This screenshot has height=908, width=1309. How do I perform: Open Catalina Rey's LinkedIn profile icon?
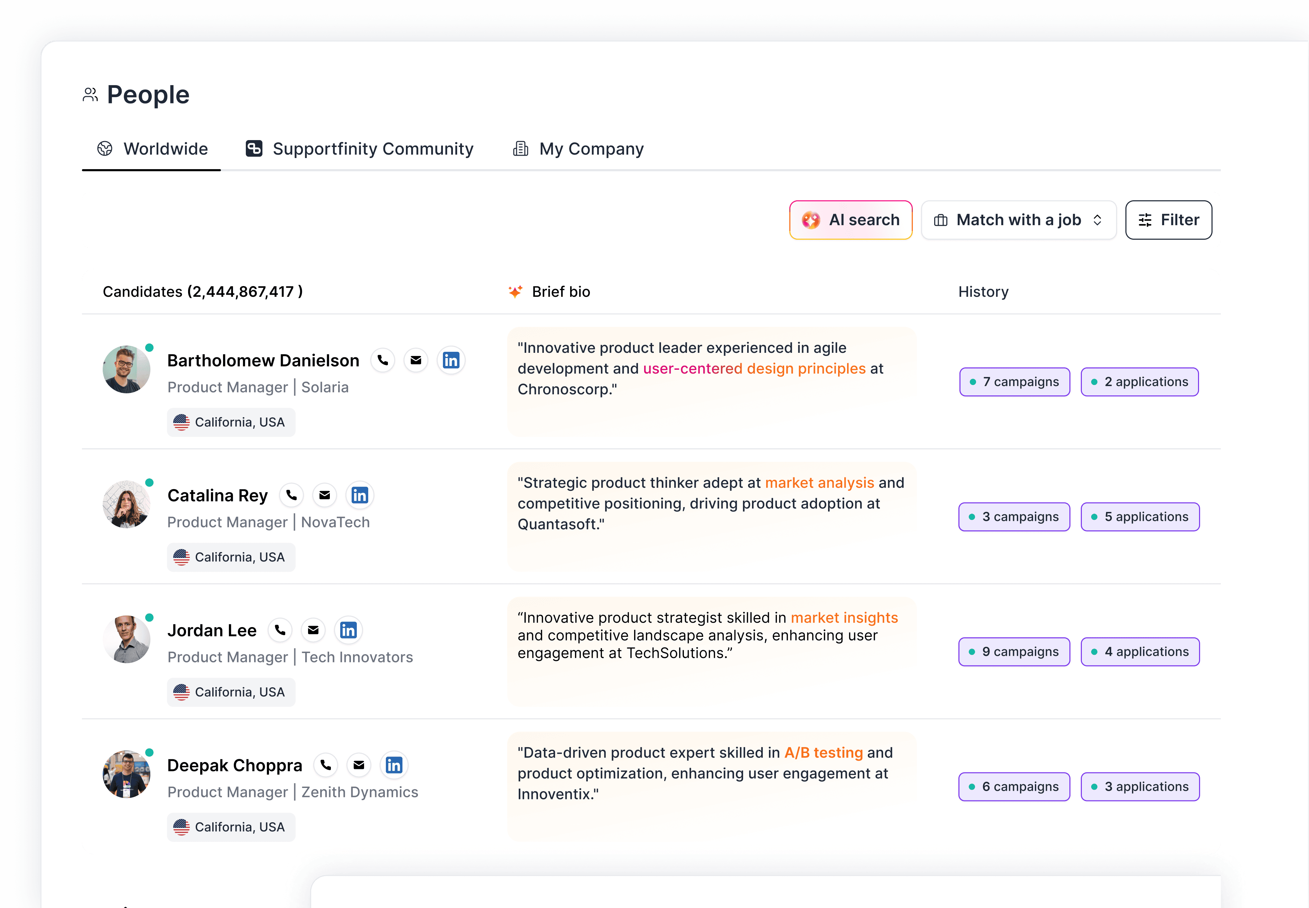[359, 495]
